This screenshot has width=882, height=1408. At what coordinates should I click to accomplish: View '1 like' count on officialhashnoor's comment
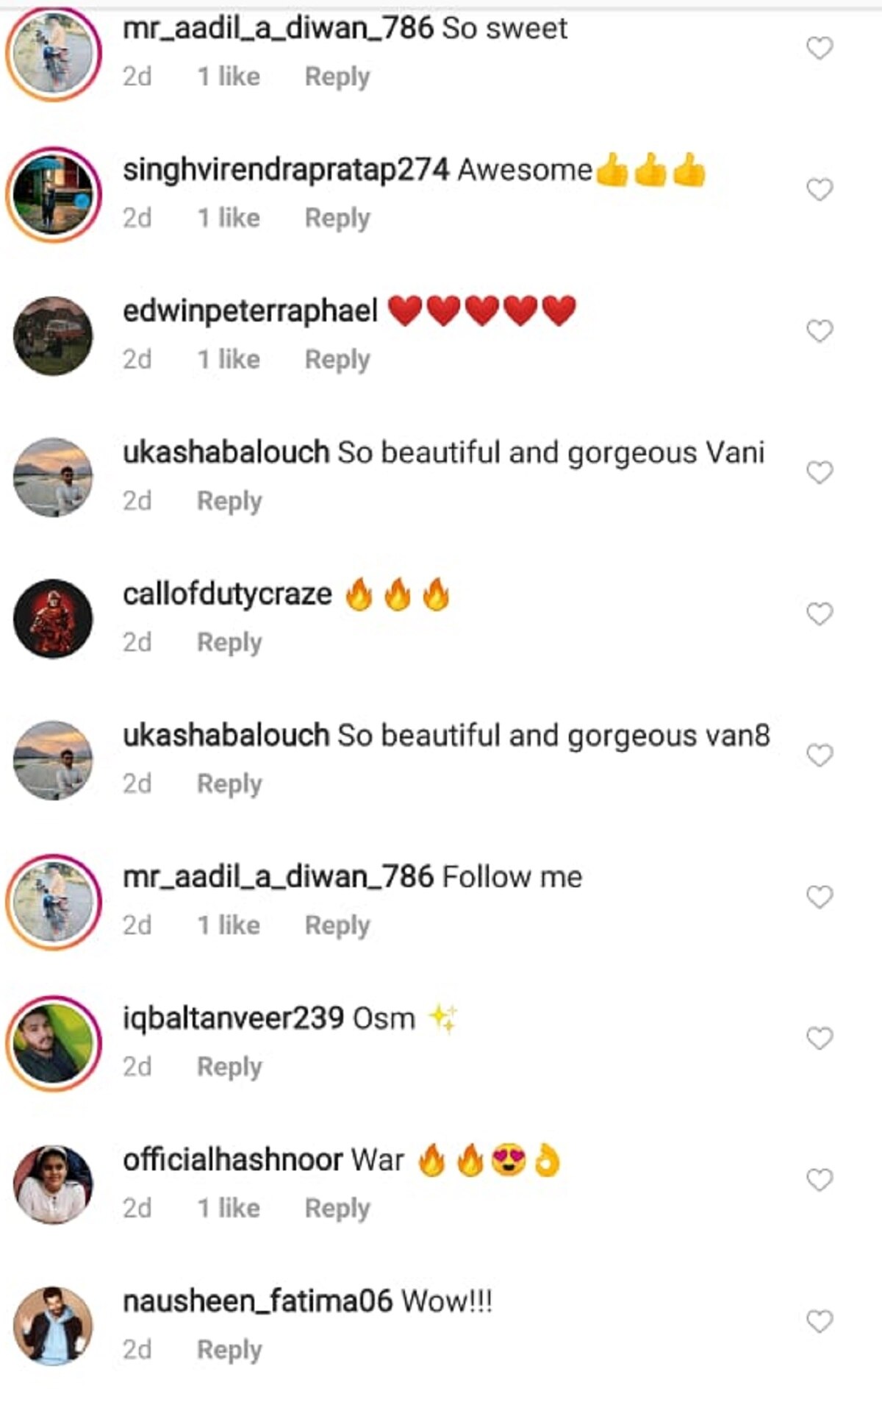(229, 1208)
